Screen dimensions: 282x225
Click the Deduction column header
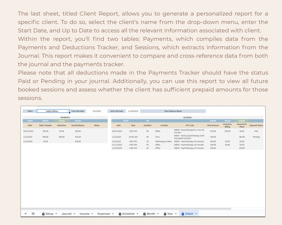pos(61,125)
